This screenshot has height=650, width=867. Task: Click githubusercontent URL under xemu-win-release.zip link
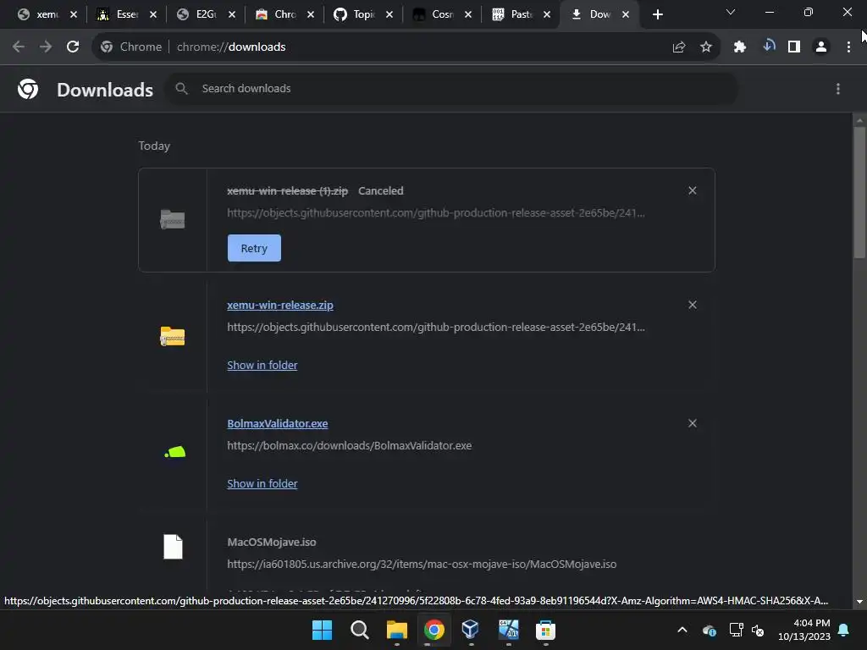click(x=436, y=328)
